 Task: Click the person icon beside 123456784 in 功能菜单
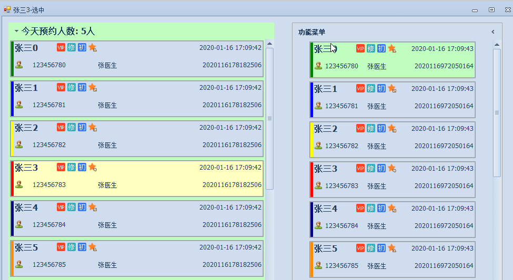pos(318,225)
